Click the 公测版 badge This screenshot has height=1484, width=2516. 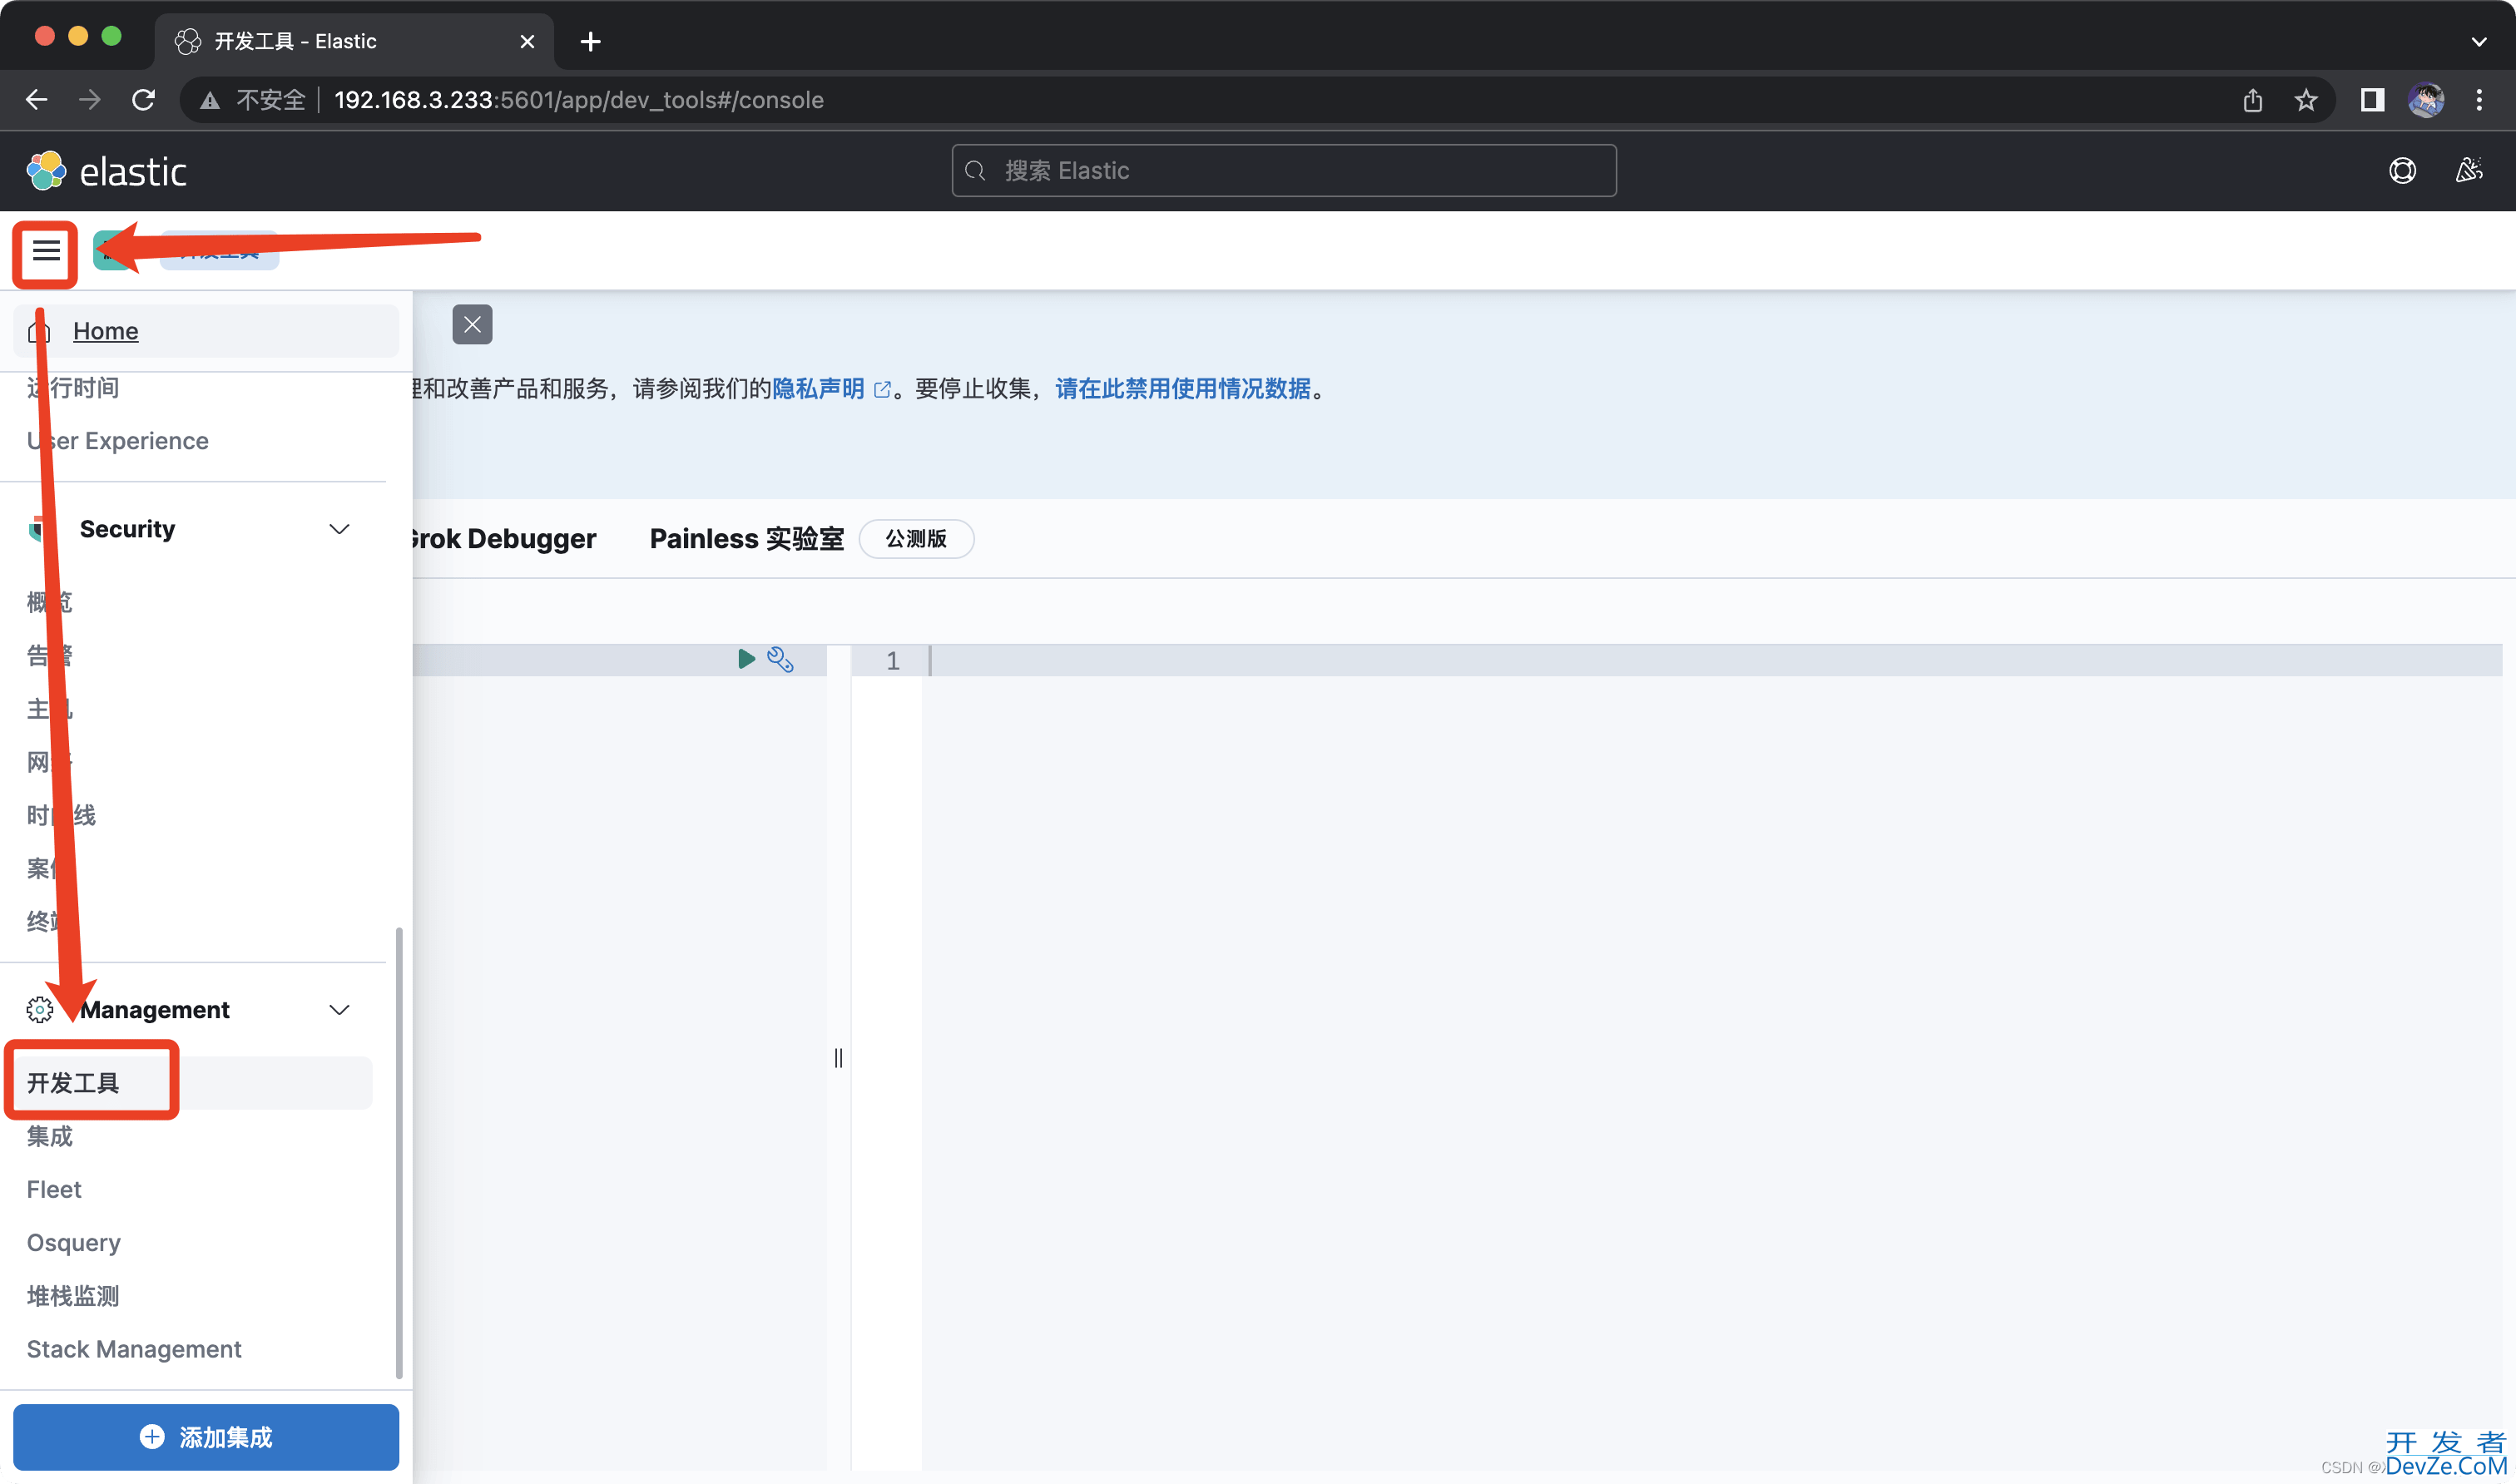point(916,539)
